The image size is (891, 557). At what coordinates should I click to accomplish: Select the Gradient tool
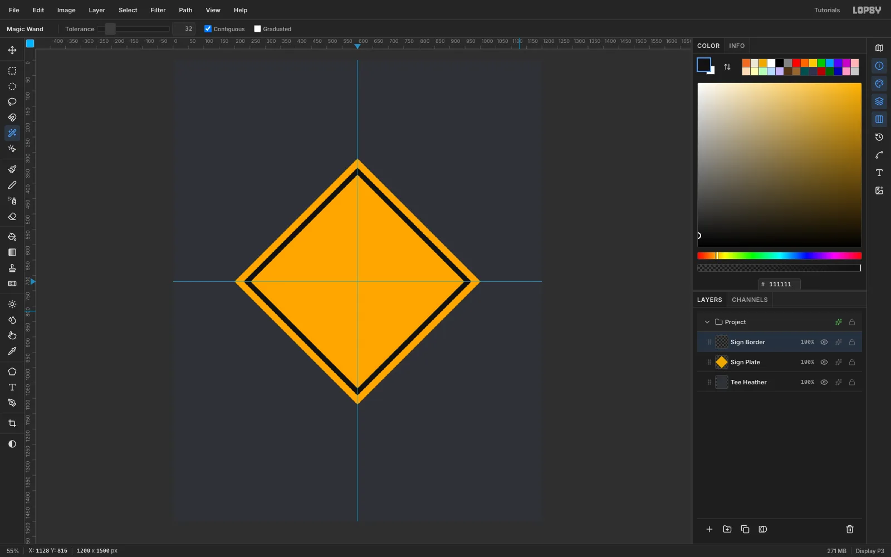click(12, 252)
